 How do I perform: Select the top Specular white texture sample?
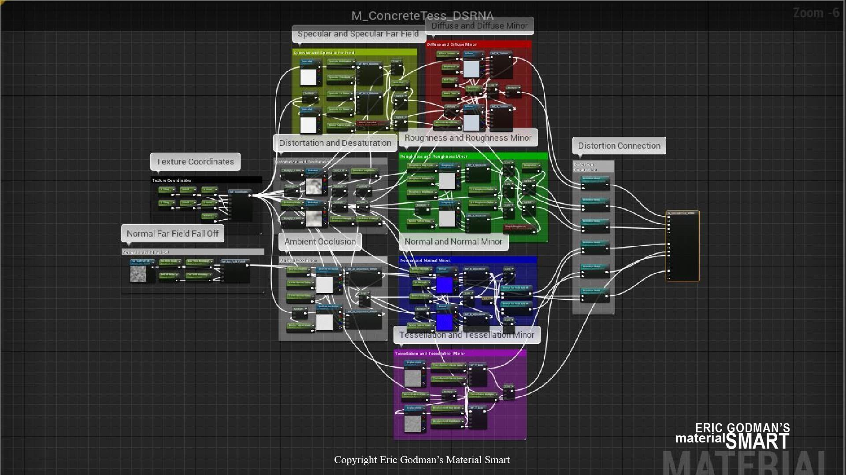click(x=308, y=77)
